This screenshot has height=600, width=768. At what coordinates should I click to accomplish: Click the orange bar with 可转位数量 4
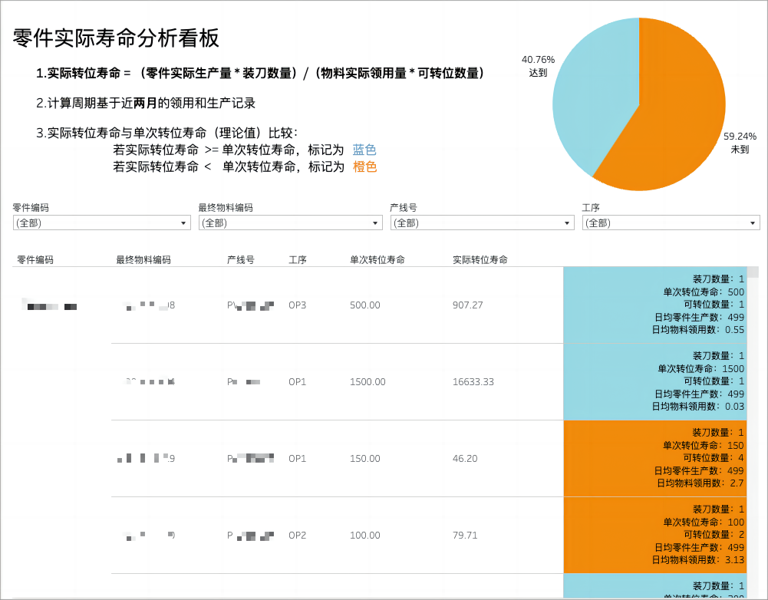[x=614, y=459]
